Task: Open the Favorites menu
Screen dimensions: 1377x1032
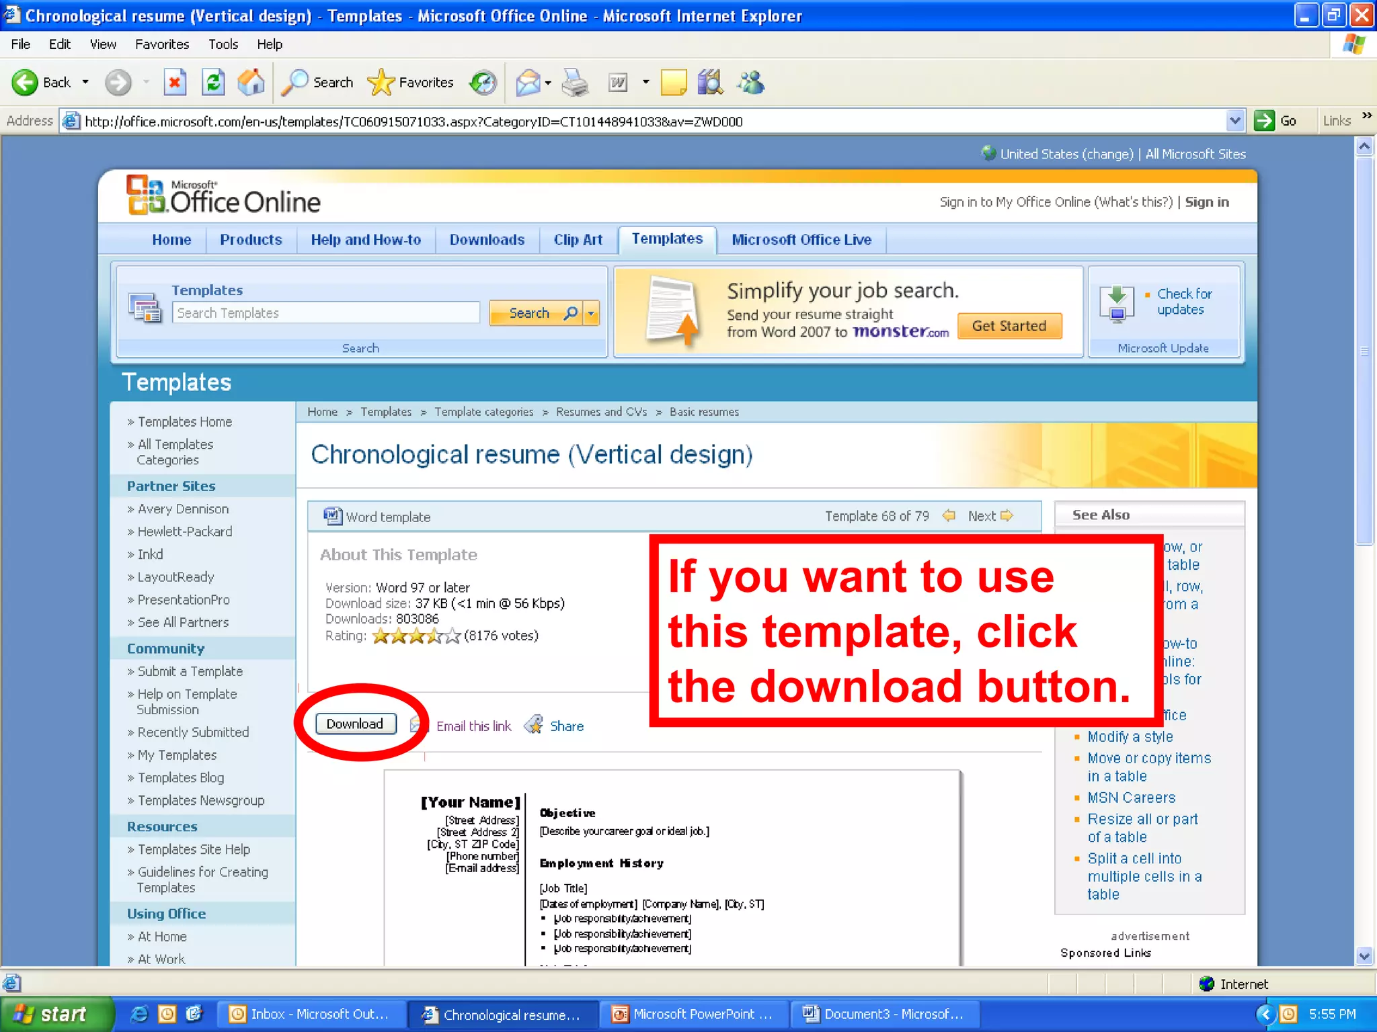Action: 161,44
